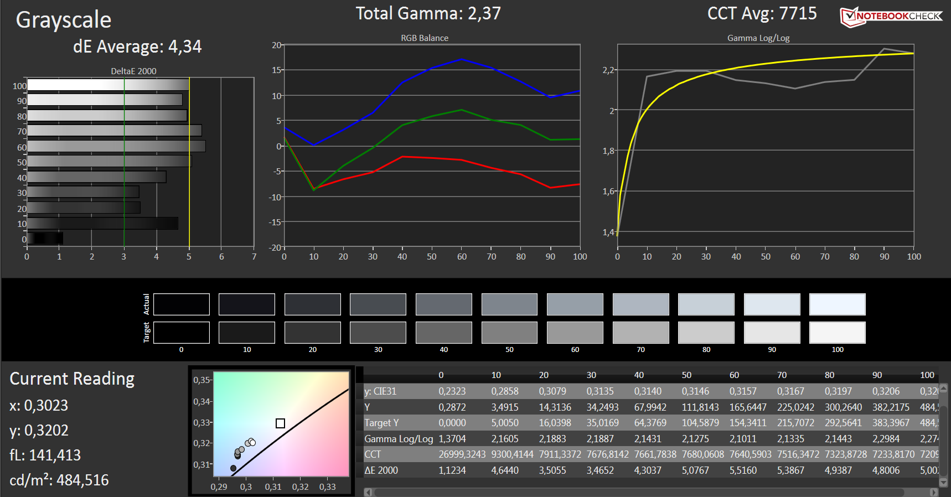Click the DeltaE 2000 bar for level 100
The image size is (951, 497).
[x=108, y=85]
